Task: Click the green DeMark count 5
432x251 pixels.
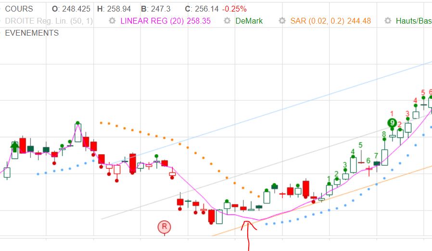Action: point(360,145)
